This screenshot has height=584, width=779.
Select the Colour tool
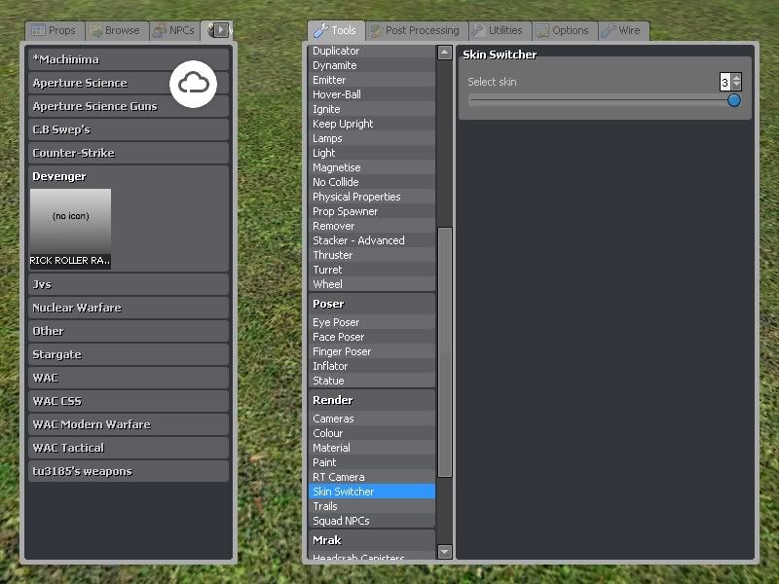point(372,433)
